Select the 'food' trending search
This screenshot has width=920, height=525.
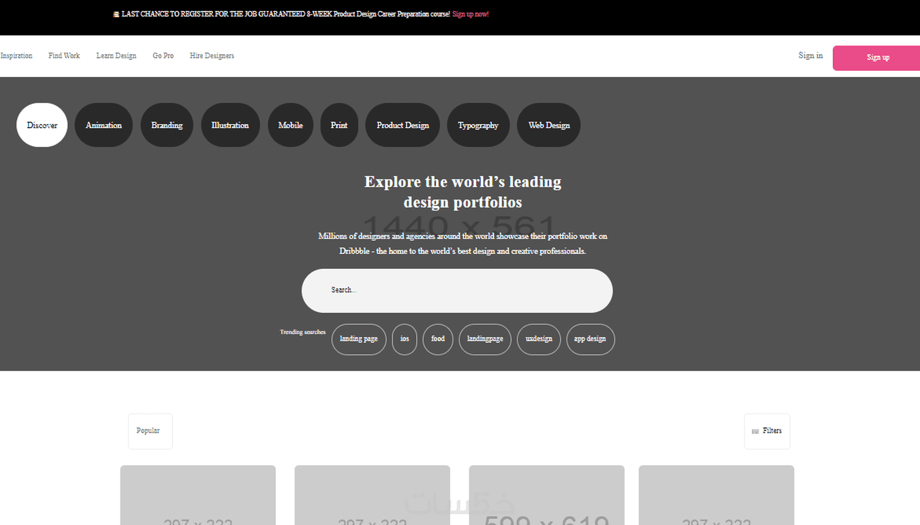pos(438,339)
